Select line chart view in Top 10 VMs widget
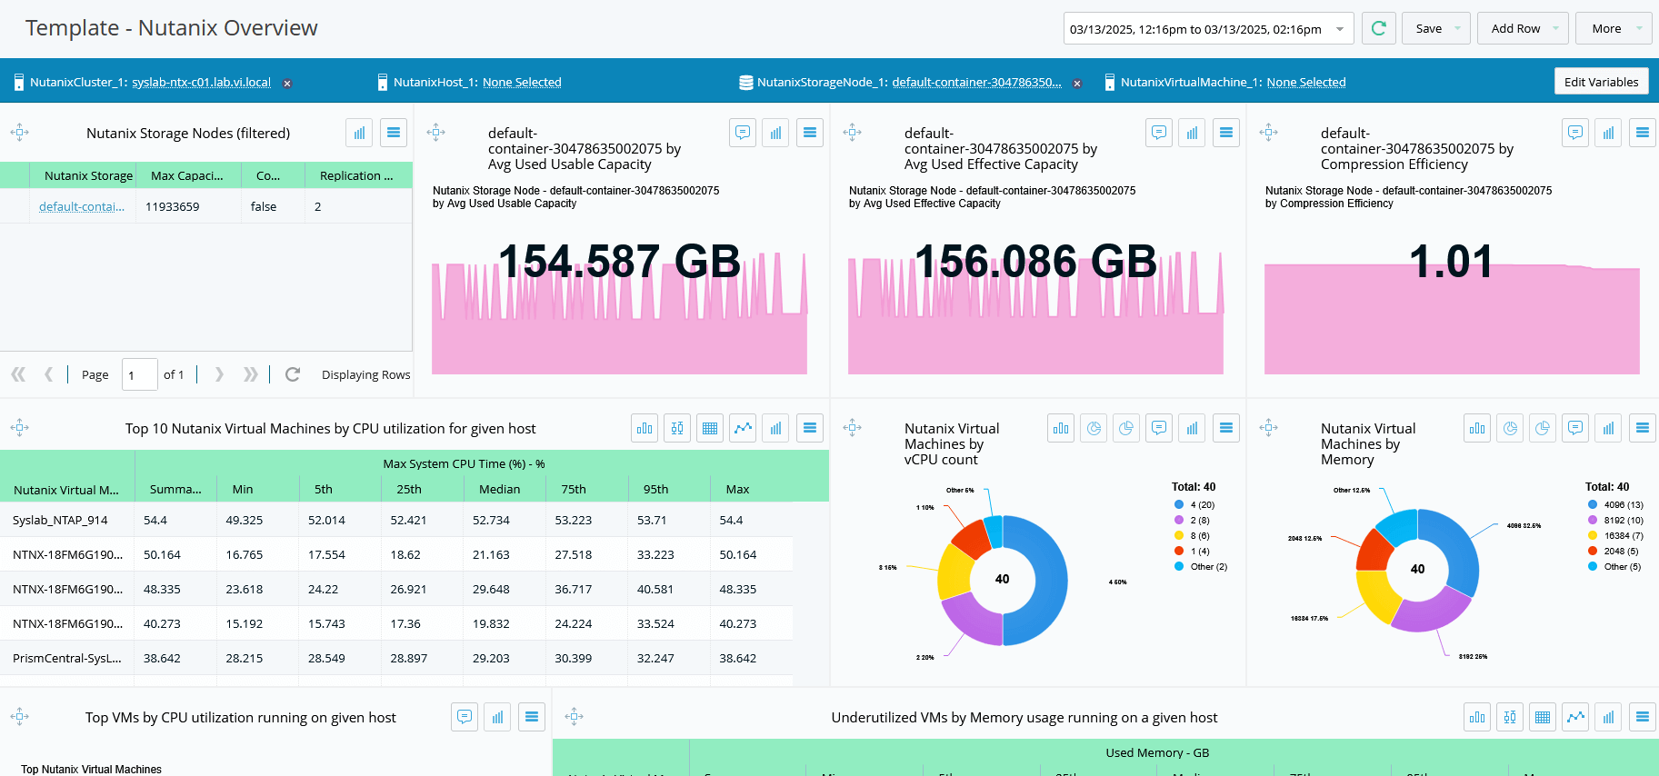This screenshot has width=1659, height=776. (x=743, y=428)
